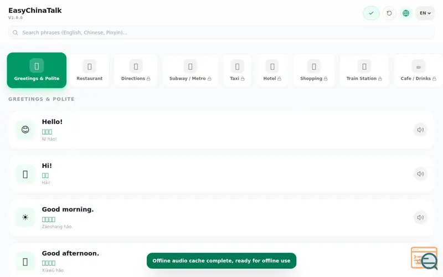Image resolution: width=443 pixels, height=277 pixels.
Task: Select the locked Shopping category tab
Action: 313,70
